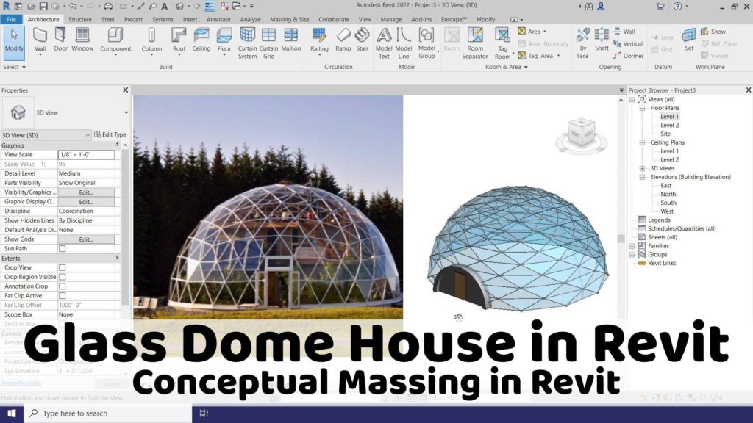Open the Annotate ribbon tab
This screenshot has width=753, height=423.
[x=218, y=19]
